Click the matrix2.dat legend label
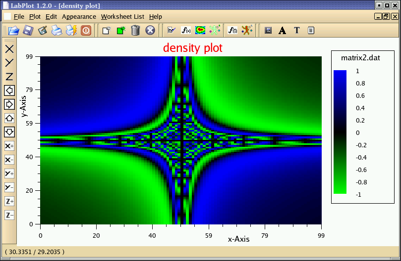The image size is (401, 261). pyautogui.click(x=360, y=58)
